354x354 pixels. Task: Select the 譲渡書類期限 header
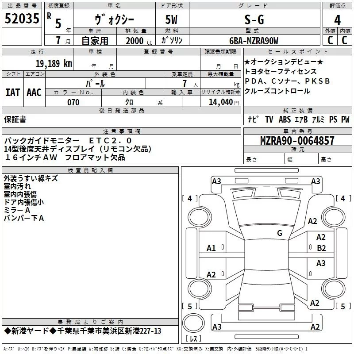coord(220,52)
